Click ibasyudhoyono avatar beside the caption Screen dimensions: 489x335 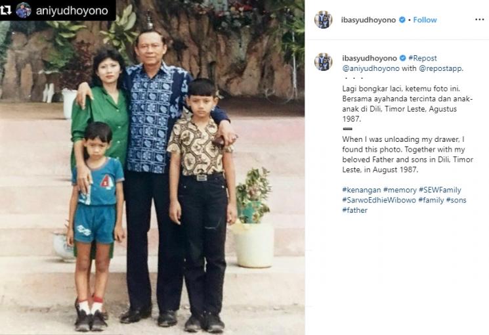[324, 62]
